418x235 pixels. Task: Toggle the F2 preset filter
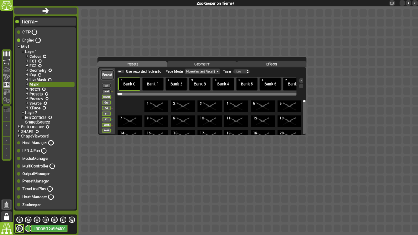pyautogui.click(x=106, y=119)
